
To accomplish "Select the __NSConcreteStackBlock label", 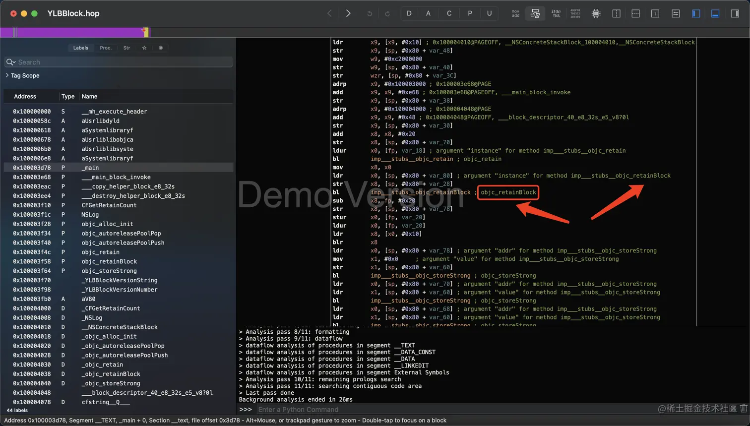I will pos(119,327).
